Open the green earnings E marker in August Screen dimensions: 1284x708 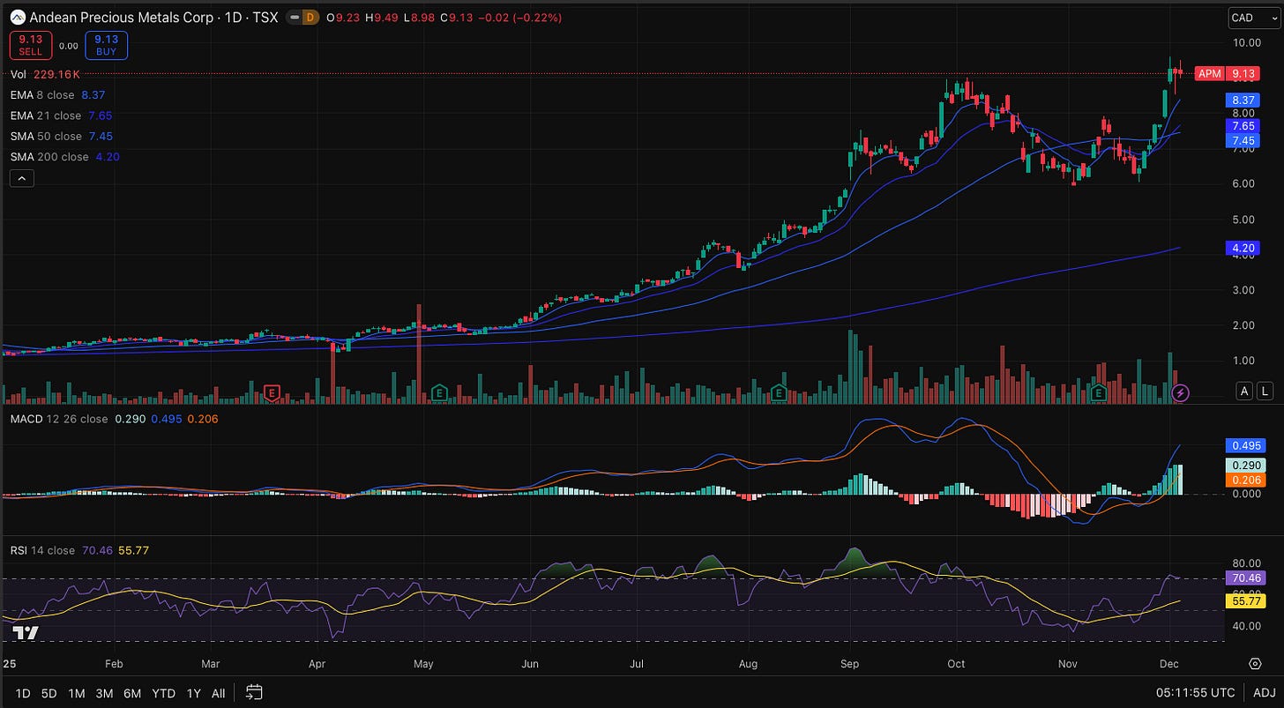[780, 392]
